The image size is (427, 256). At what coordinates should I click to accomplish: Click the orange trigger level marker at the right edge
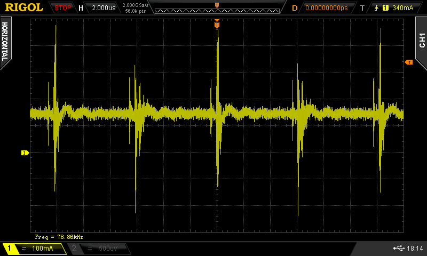click(409, 62)
